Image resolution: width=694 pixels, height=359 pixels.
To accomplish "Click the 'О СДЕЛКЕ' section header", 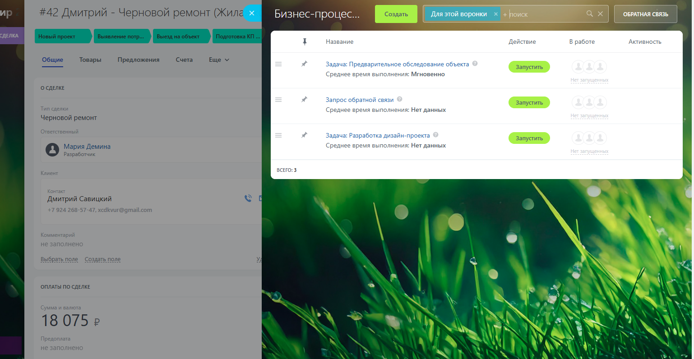I will pos(52,88).
